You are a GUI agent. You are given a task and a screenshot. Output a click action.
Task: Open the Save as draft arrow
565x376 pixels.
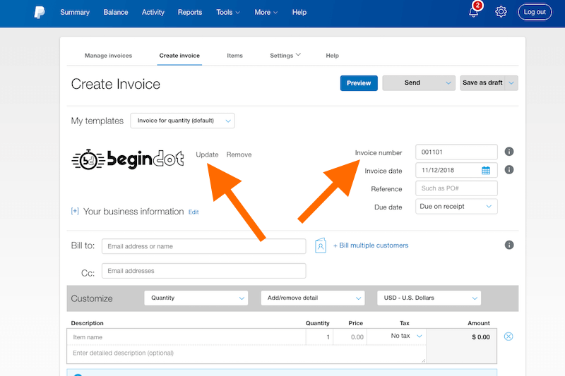pos(511,83)
